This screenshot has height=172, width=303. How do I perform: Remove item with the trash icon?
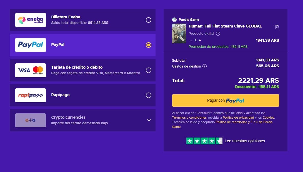(x=277, y=27)
